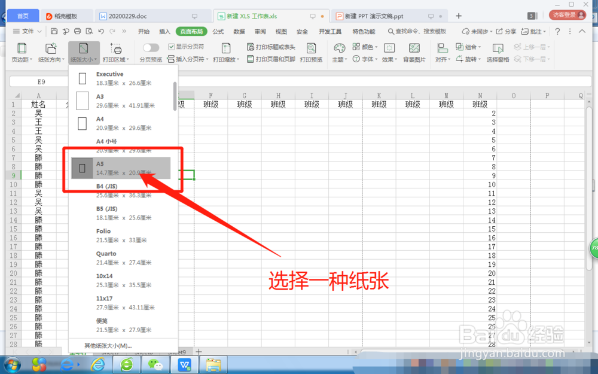The width and height of the screenshot is (598, 374).
Task: Select Folio paper size
Action: [x=121, y=235]
